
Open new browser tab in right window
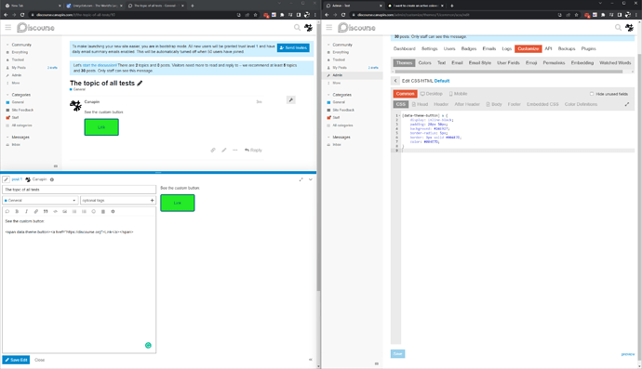tap(452, 6)
